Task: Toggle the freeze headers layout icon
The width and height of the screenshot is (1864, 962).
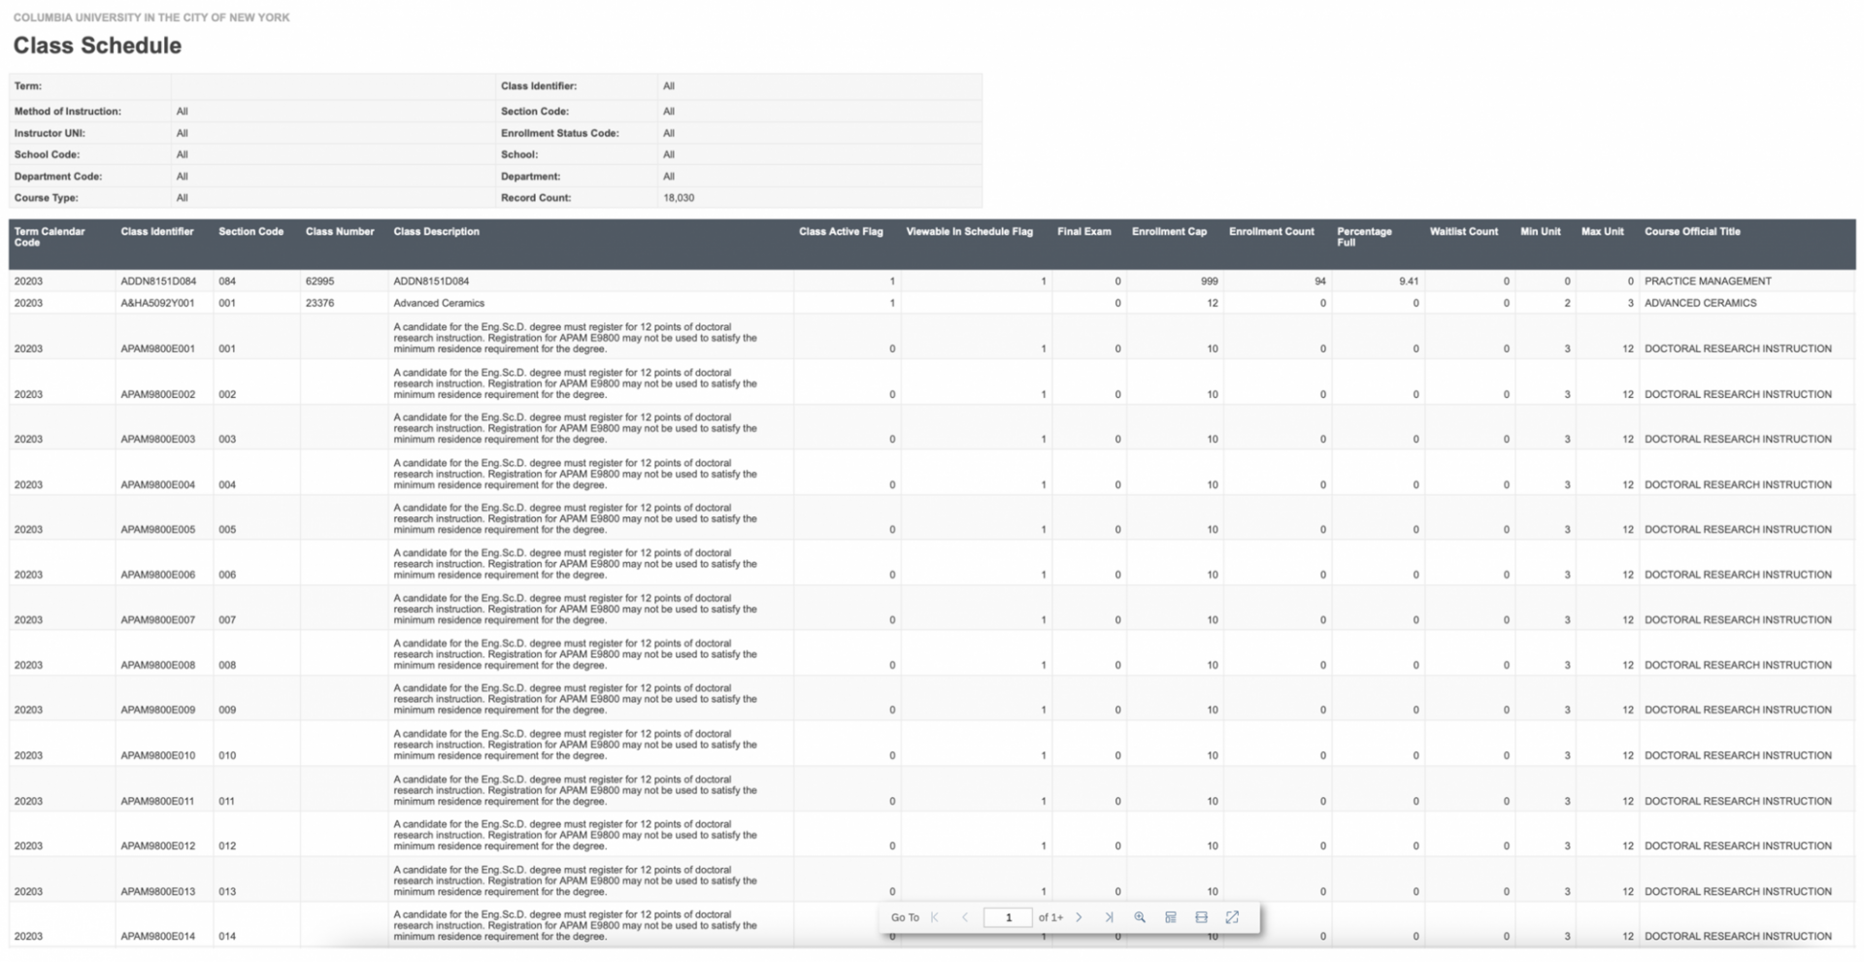Action: [1171, 917]
